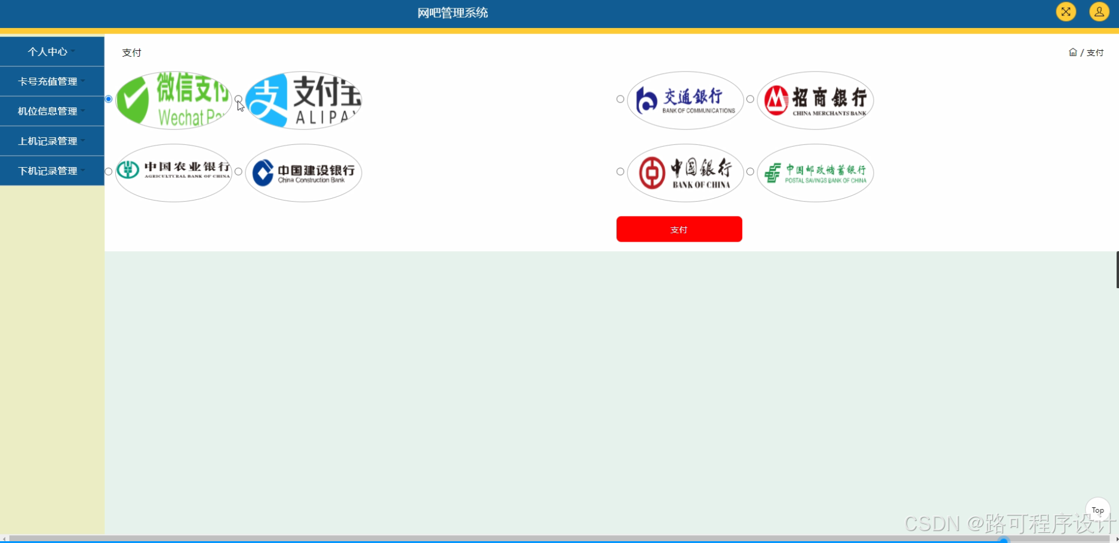Expand the 个人中心 sidebar menu

(x=52, y=51)
